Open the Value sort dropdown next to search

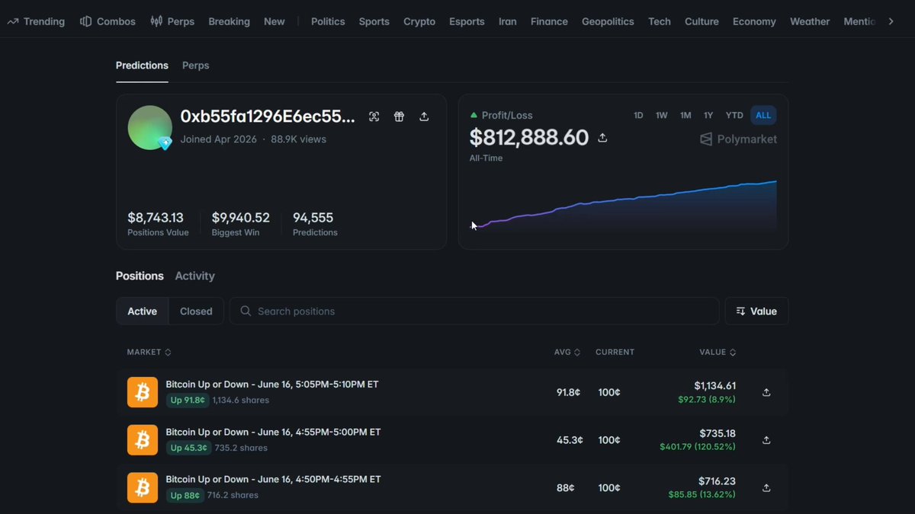pos(756,311)
